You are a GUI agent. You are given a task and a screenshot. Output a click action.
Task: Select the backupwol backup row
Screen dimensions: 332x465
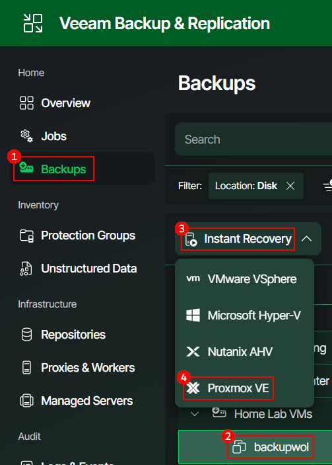tap(255, 447)
